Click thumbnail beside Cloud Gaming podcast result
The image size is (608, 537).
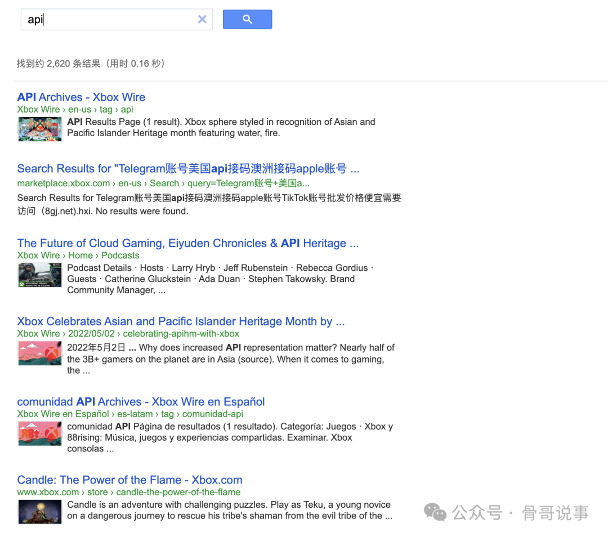coord(40,275)
